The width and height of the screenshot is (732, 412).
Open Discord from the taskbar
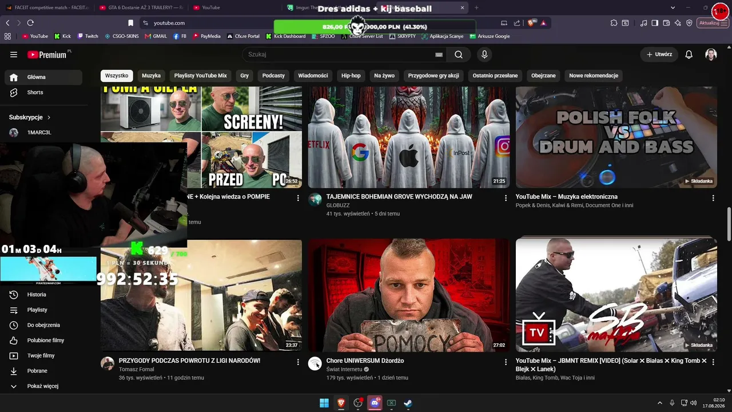tap(375, 403)
